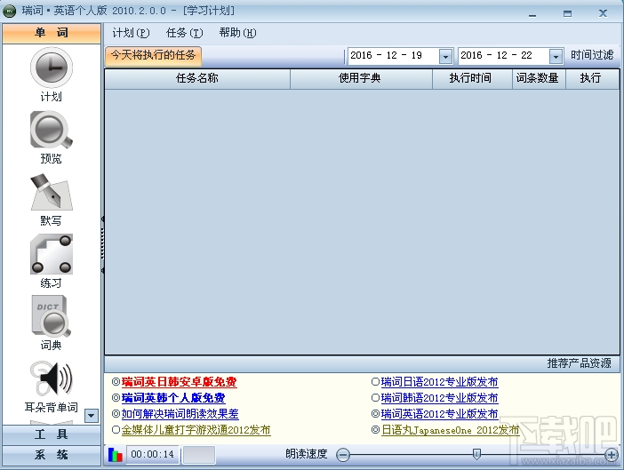Open the 预览 magnifier icon
Screen dimensions: 624x470
click(52, 130)
